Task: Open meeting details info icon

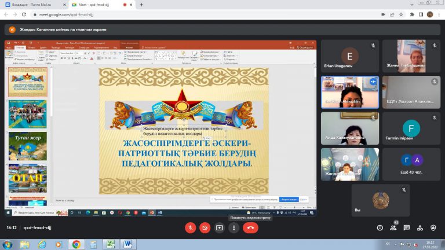Action: 380,228
